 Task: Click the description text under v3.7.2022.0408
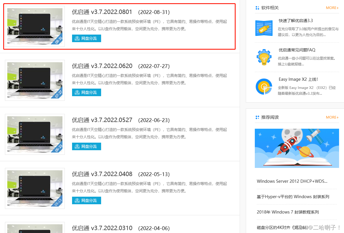[149, 187]
